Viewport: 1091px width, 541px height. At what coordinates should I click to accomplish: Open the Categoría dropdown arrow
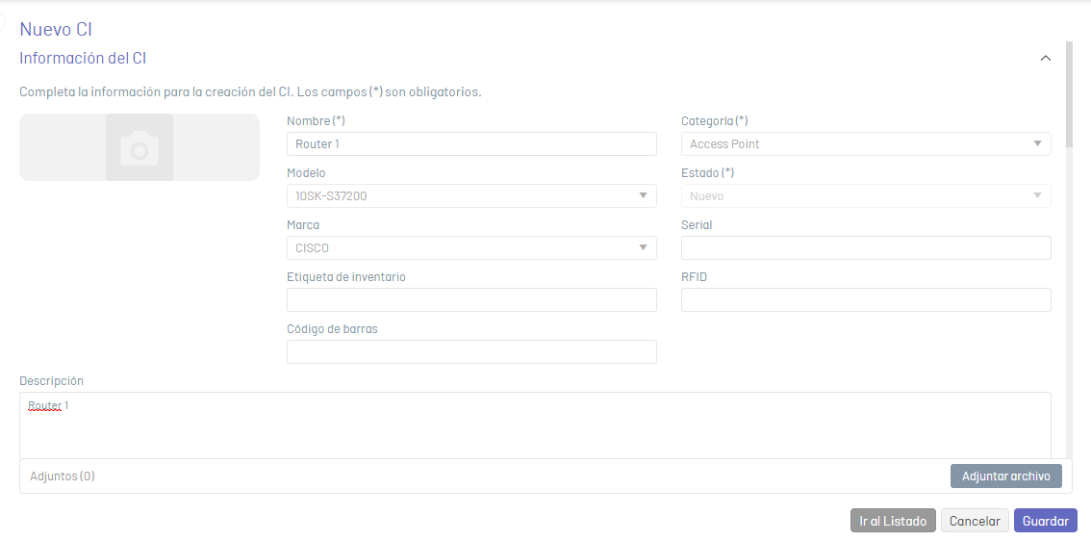click(x=1037, y=144)
